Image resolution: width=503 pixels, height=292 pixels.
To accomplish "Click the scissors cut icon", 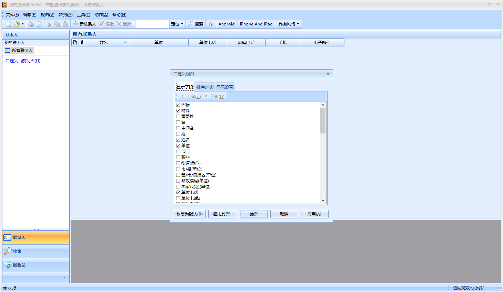I will (49, 24).
